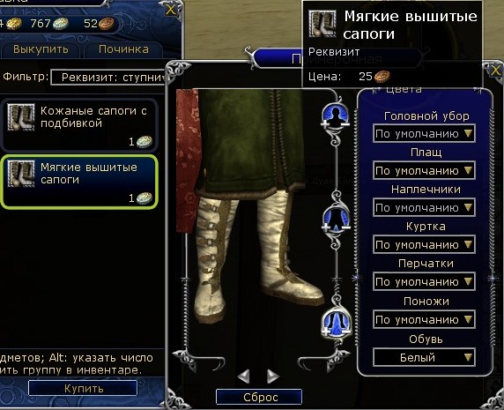Toggle head slot visibility icon
This screenshot has height=410, width=504.
tap(336, 116)
